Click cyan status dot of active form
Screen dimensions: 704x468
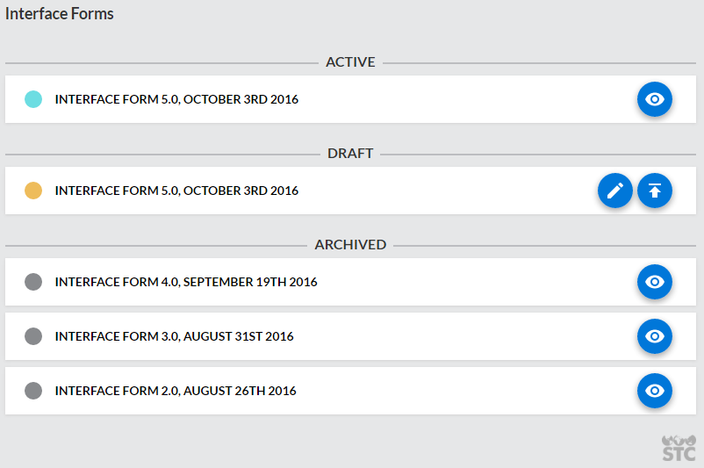pos(33,99)
